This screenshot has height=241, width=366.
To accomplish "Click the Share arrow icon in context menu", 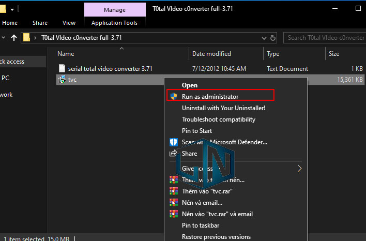I will tap(173, 153).
